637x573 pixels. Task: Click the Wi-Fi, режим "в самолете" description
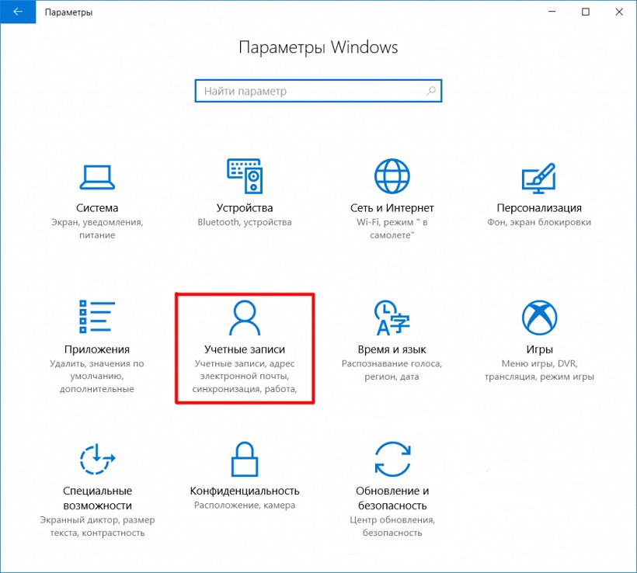[x=392, y=228]
